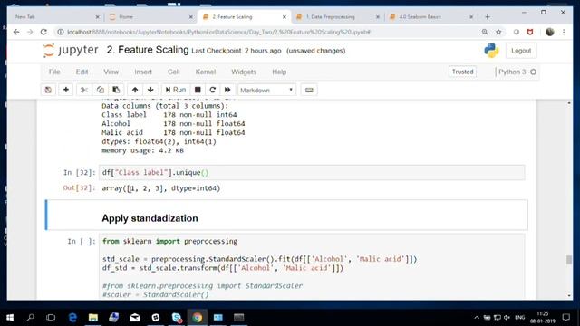This screenshot has width=580, height=326.
Task: Open the Insert menu
Action: click(x=143, y=72)
